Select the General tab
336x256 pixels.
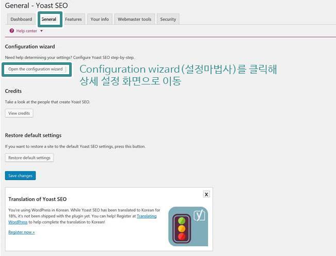click(50, 19)
